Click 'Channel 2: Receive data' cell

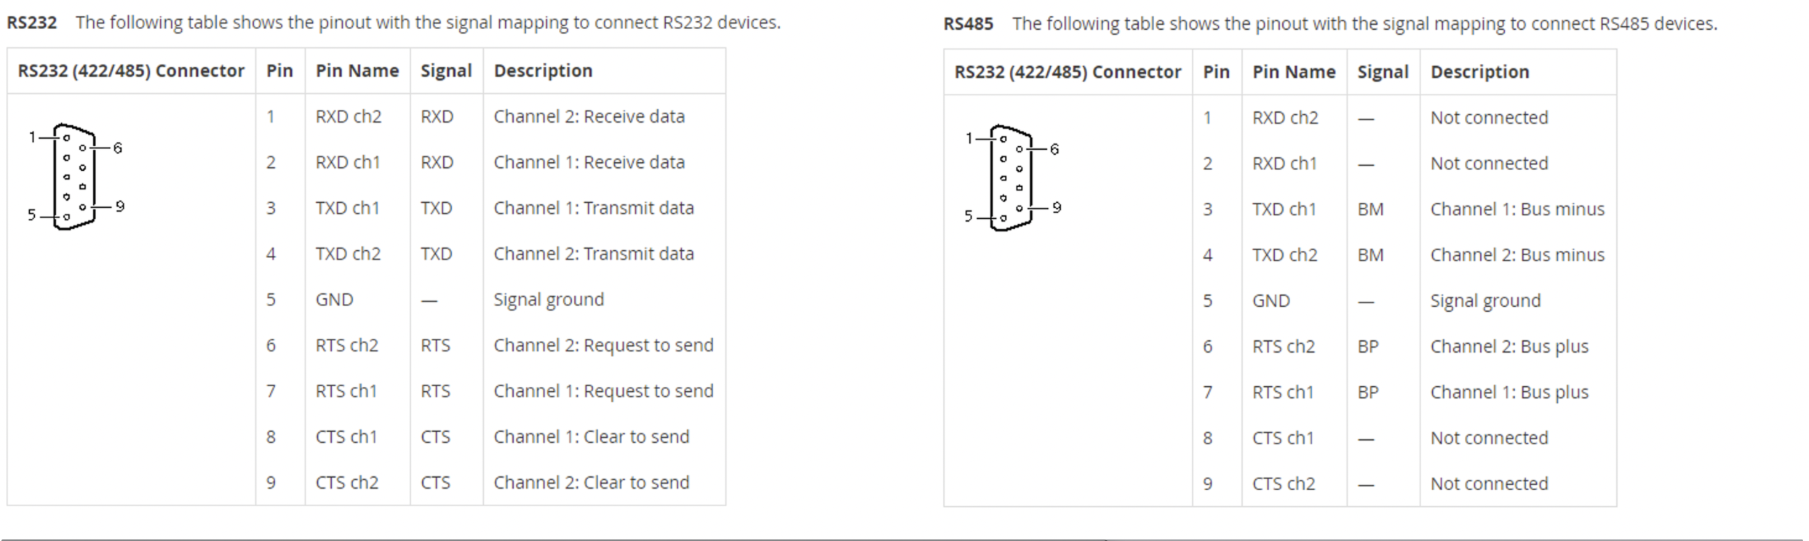tap(589, 116)
